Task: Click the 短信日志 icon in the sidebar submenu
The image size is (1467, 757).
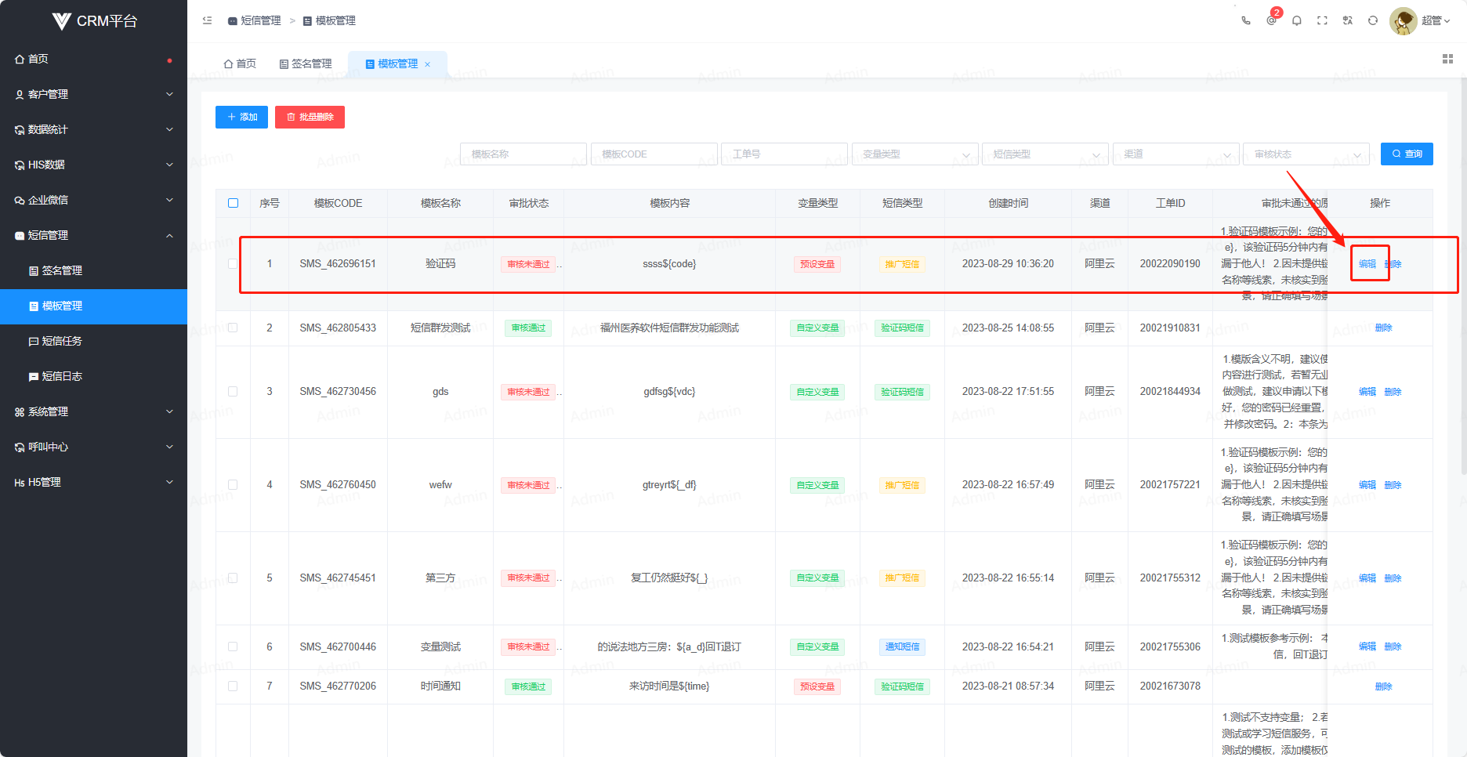Action: click(34, 376)
